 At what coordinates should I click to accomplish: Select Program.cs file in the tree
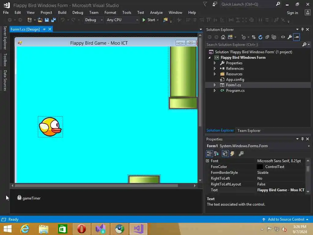(x=235, y=91)
